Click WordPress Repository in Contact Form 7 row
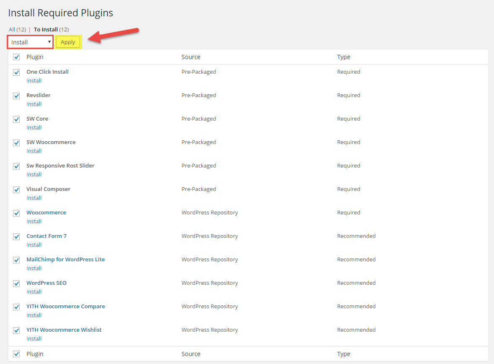 pos(210,236)
